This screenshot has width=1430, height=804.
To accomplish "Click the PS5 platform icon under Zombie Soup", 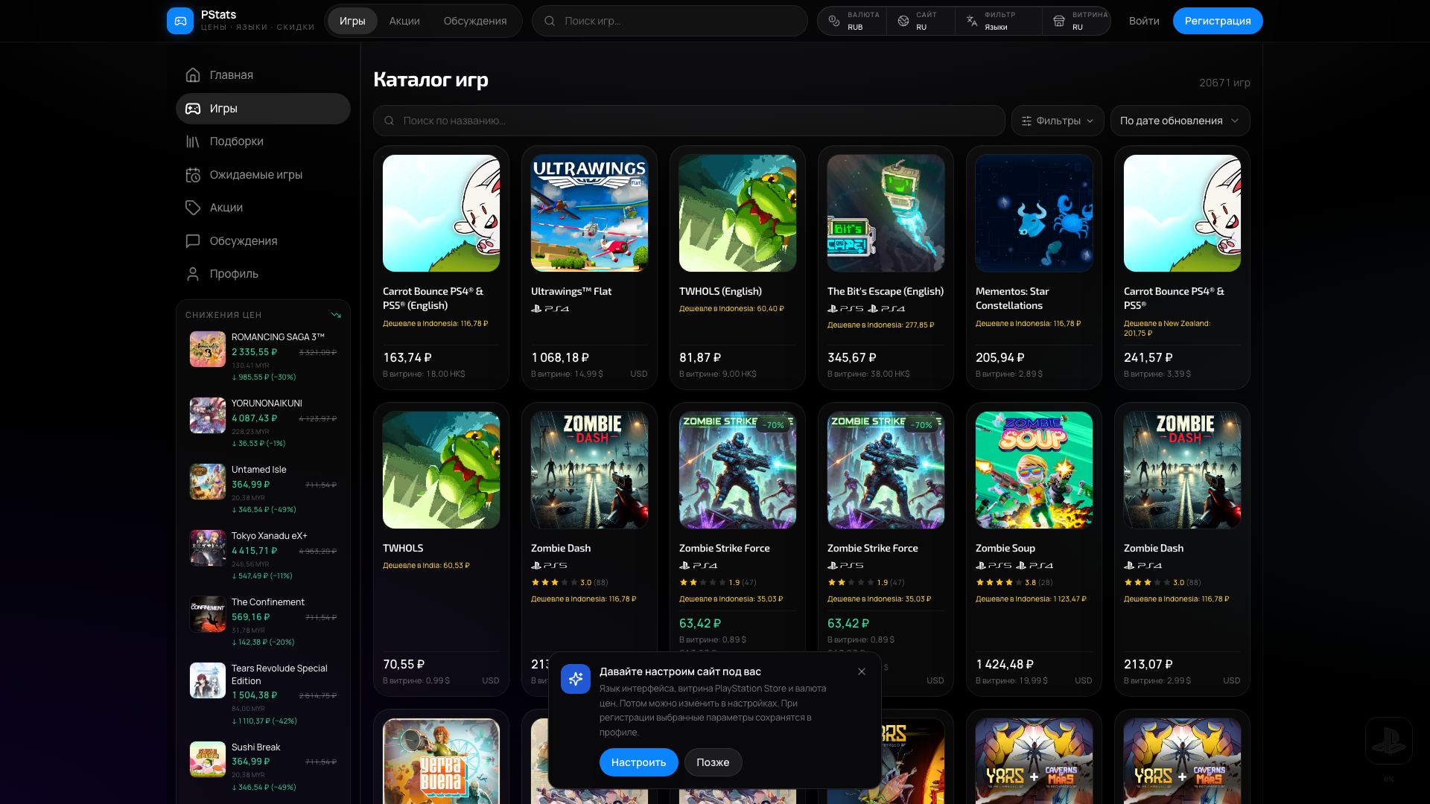I will (x=994, y=566).
